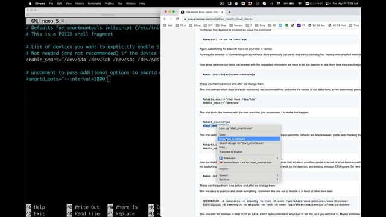Open the Bookmarks menu
The image size is (386, 217).
95,4
